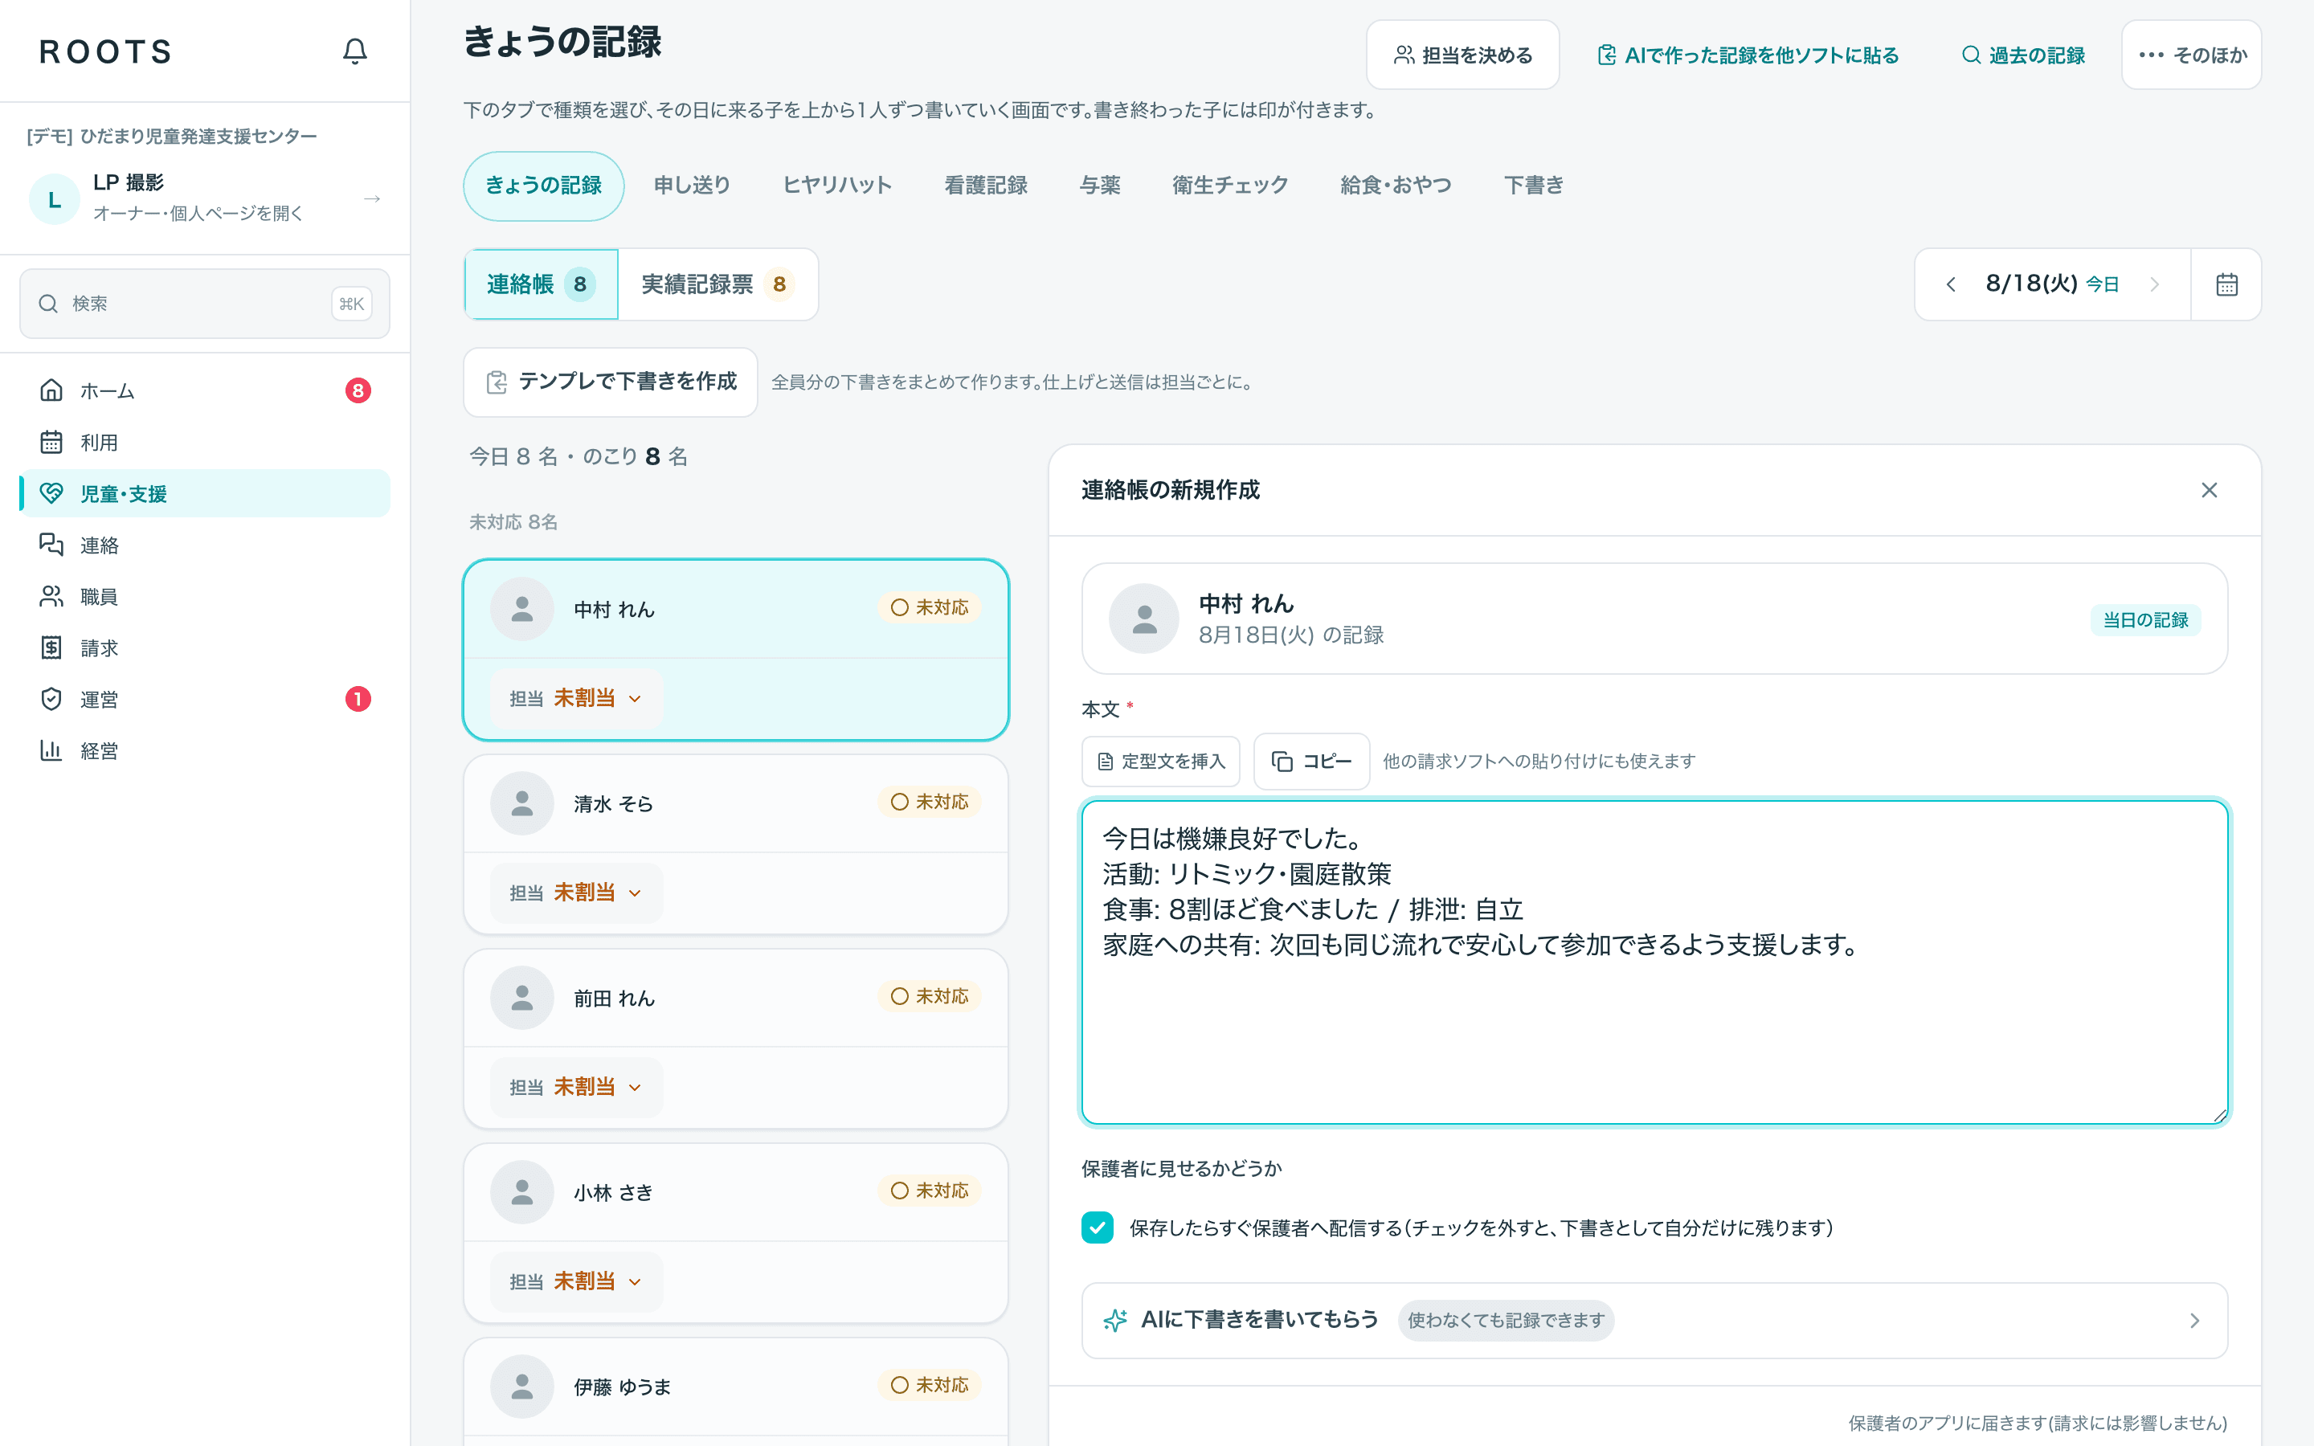Viewport: 2314px width, 1446px height.
Task: Open 利用 in the sidebar
Action: [x=205, y=442]
